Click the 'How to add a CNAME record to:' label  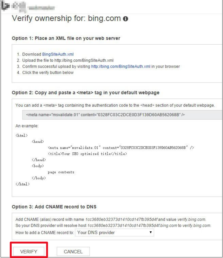44,232
